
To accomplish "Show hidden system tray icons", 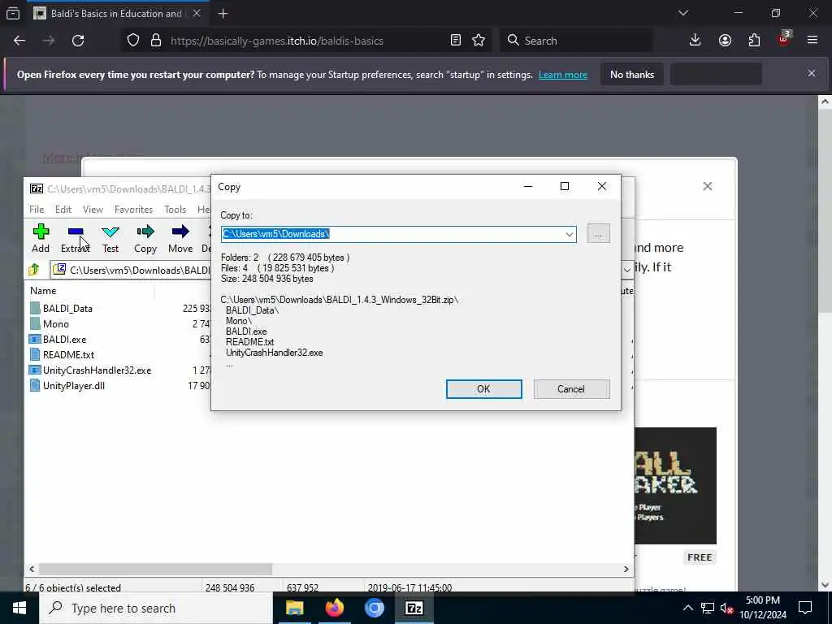I will 687,608.
